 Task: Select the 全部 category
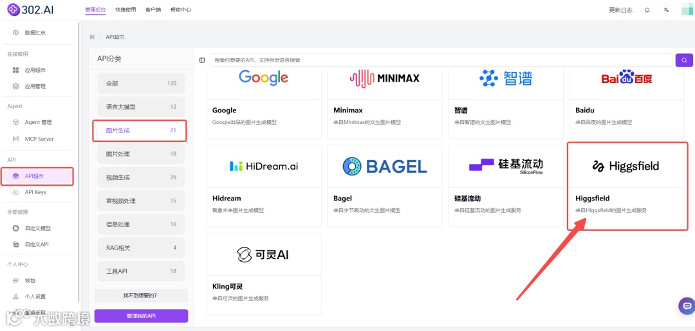(x=141, y=83)
